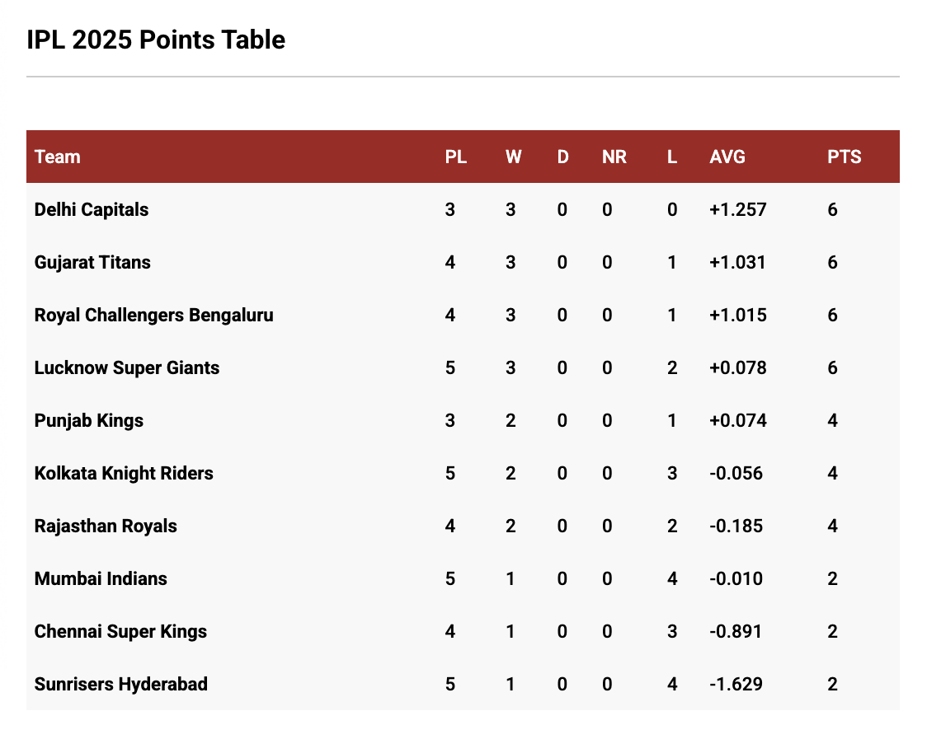Click the PL column header

tap(456, 157)
